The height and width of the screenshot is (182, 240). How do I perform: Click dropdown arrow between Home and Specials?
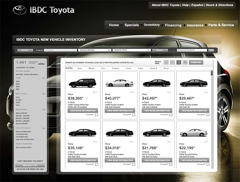click(122, 26)
